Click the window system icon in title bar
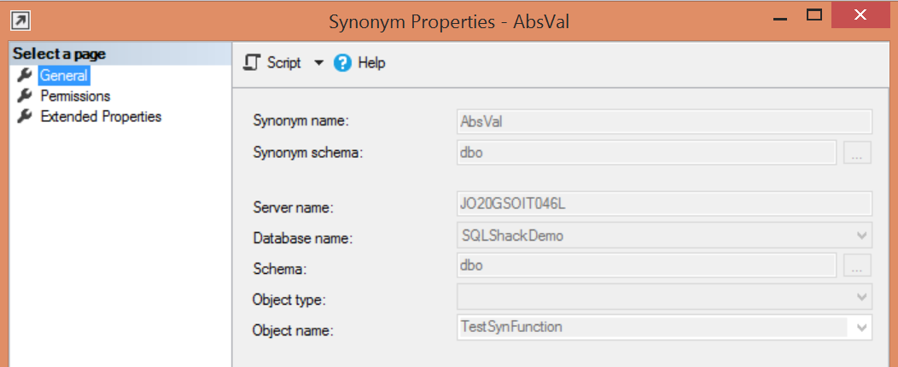Image resolution: width=898 pixels, height=367 pixels. (x=17, y=19)
